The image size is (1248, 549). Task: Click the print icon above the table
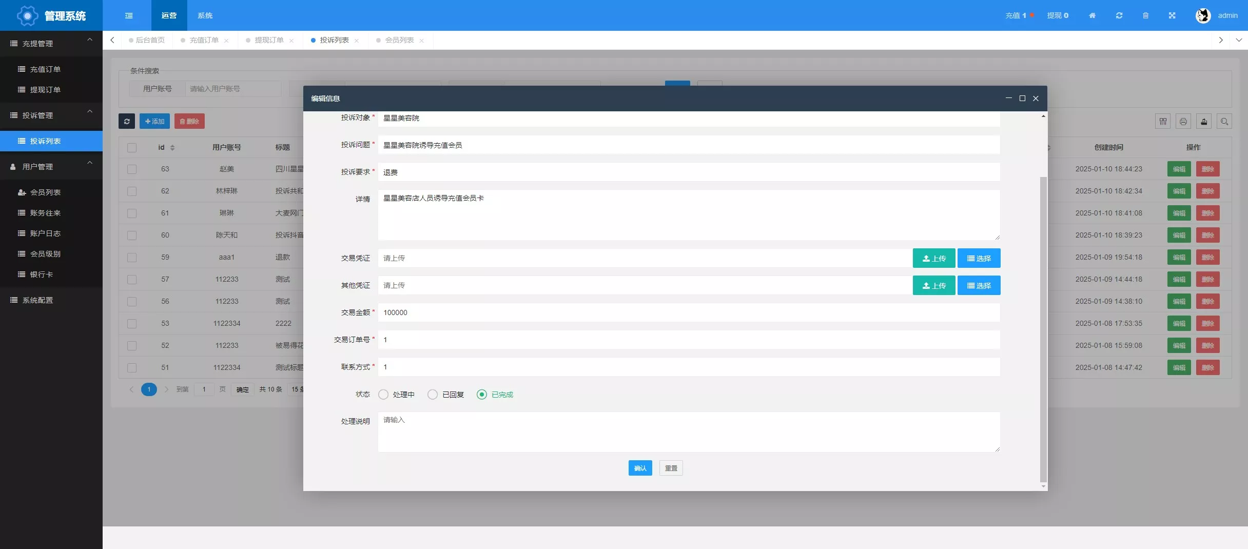1183,122
